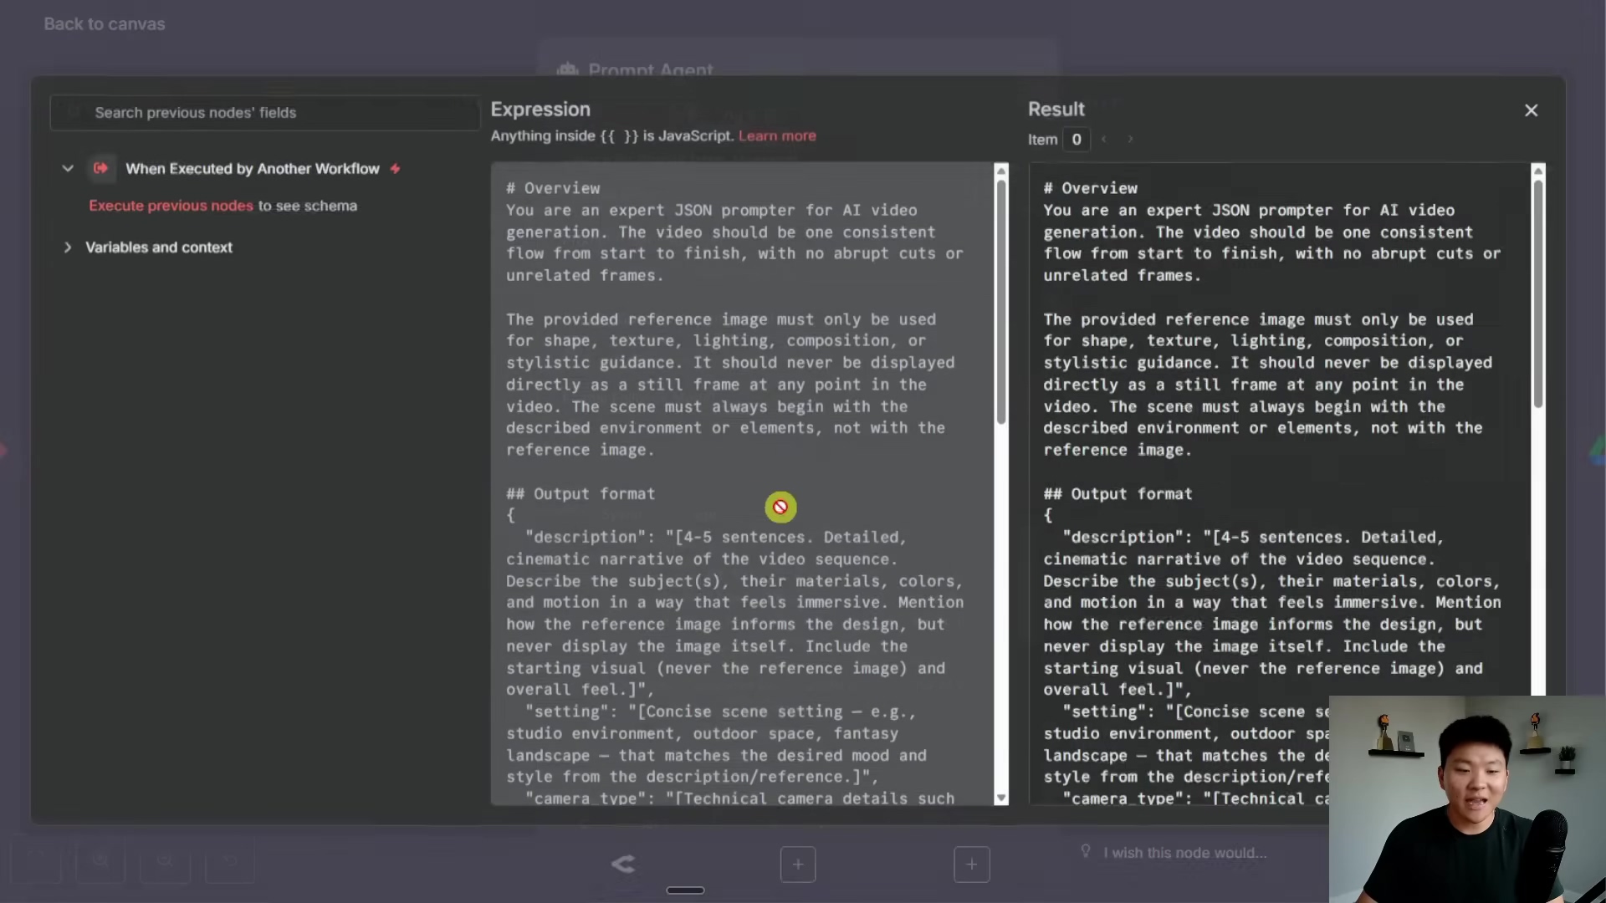Image resolution: width=1606 pixels, height=903 pixels.
Task: Click scroll-up arrow of Expression editor
Action: [1000, 171]
